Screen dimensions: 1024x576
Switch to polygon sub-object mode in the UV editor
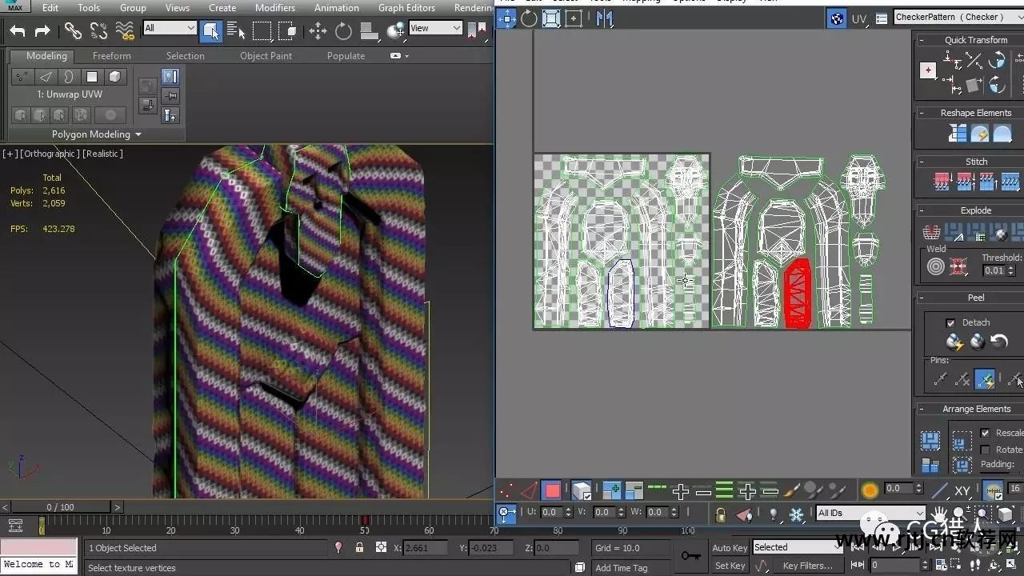tap(550, 490)
